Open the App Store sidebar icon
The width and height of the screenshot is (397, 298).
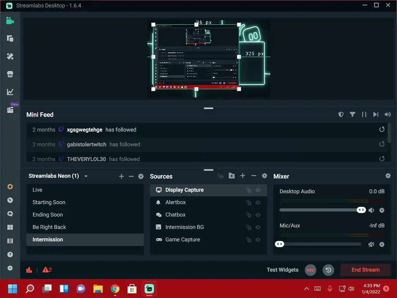pyautogui.click(x=10, y=74)
